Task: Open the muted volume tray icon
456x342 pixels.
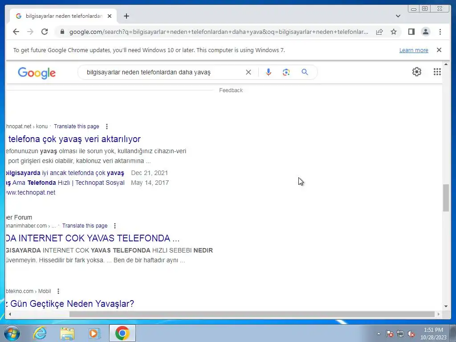Action: (411, 334)
